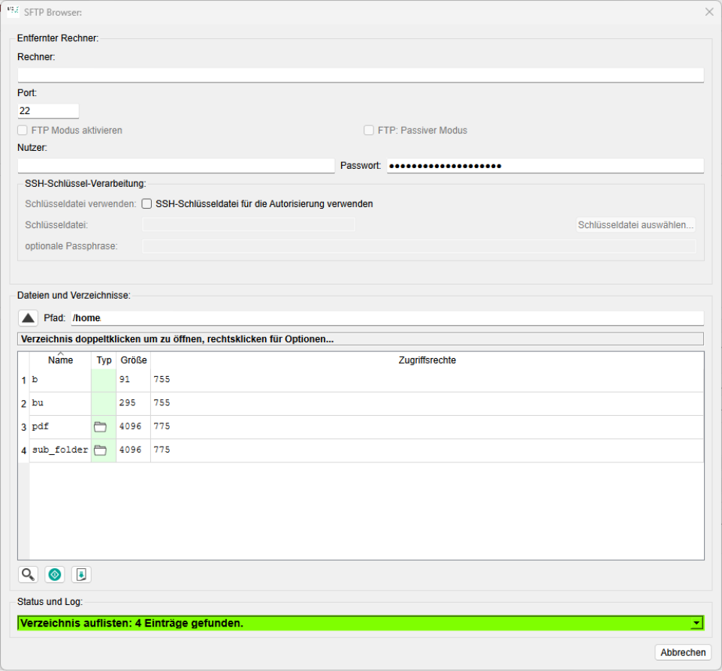Click permission 755 in row b
Image resolution: width=722 pixels, height=671 pixels.
162,380
